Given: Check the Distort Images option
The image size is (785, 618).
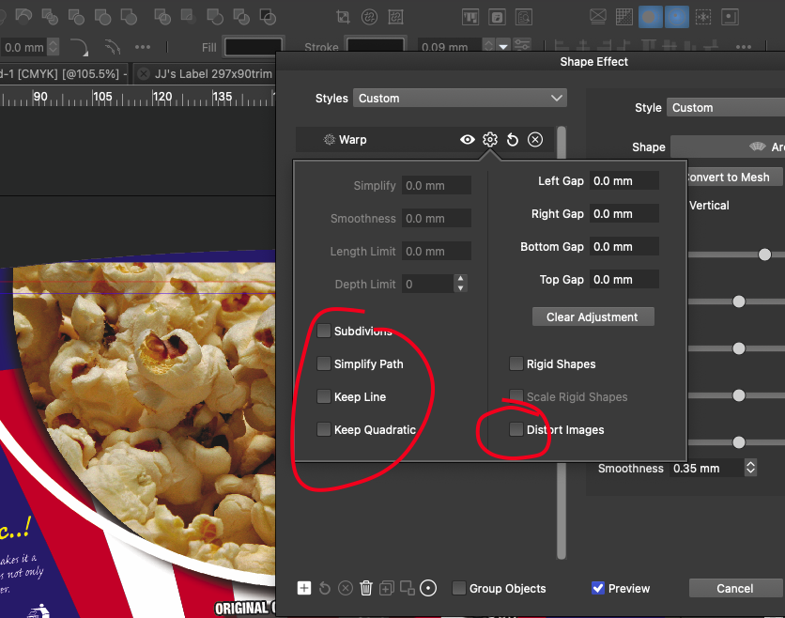Looking at the screenshot, I should pos(516,430).
